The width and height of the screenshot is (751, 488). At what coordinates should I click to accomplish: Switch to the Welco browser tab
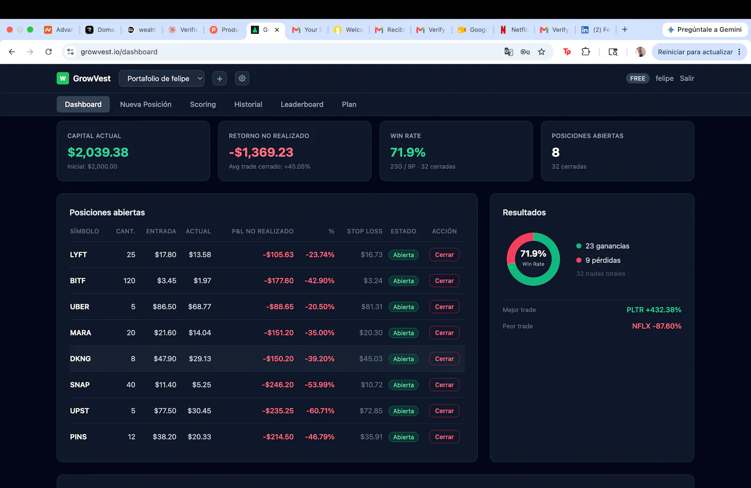pyautogui.click(x=349, y=30)
